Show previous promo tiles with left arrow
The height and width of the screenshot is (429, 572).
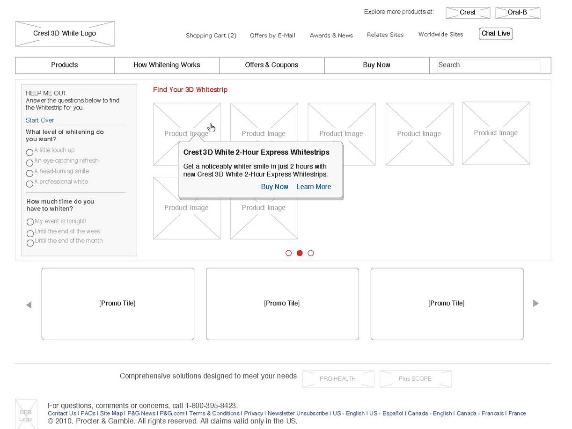29,305
